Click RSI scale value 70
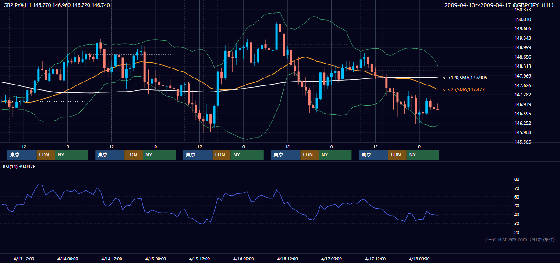This screenshot has height=263, width=560. [517, 188]
